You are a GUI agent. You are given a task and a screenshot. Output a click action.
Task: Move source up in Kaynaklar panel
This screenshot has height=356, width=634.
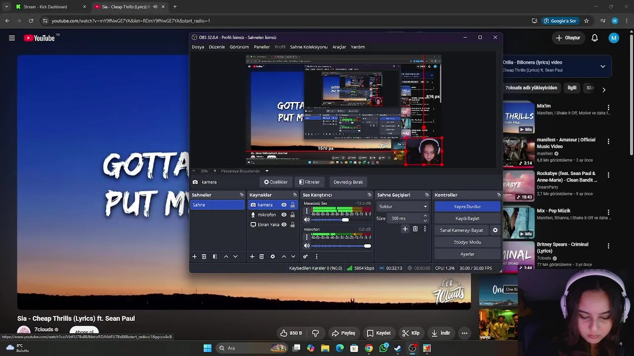click(x=284, y=257)
